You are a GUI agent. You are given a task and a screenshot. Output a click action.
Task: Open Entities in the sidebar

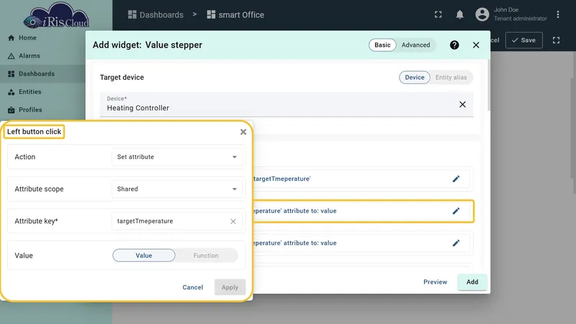(24, 92)
